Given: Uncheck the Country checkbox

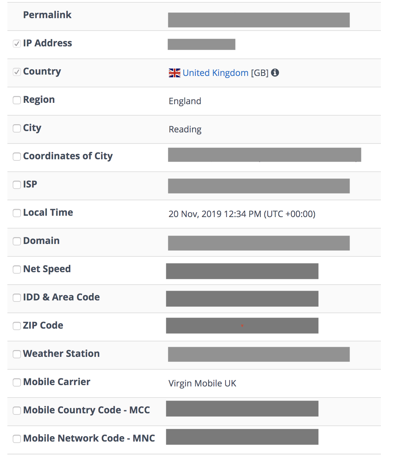Looking at the screenshot, I should point(17,72).
